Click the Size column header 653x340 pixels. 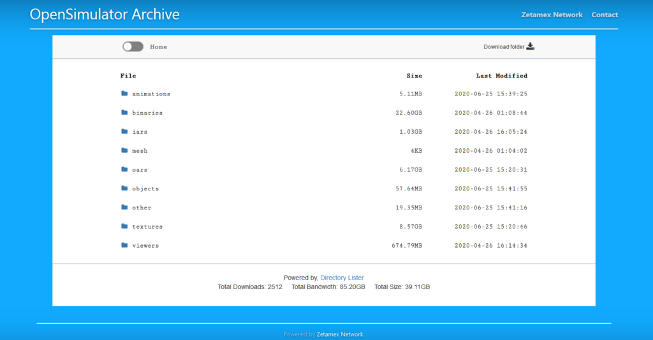click(x=415, y=76)
